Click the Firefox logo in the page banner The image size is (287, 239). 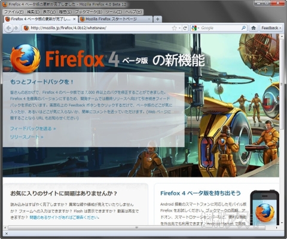tap(25, 59)
